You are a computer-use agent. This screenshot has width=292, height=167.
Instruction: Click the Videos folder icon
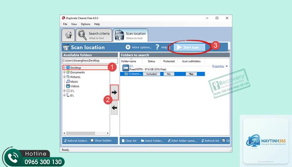pos(68,86)
